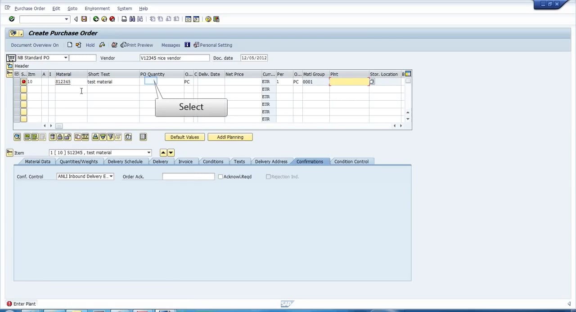576x312 pixels.
Task: Go to previous item with up arrow
Action: (x=163, y=153)
